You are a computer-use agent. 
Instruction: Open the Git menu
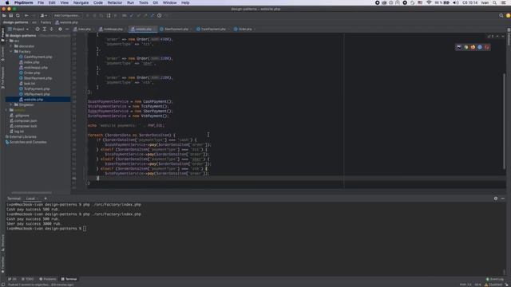[x=156, y=2]
